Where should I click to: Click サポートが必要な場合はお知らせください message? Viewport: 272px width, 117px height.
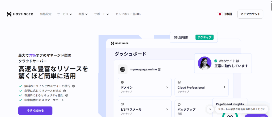(242, 109)
